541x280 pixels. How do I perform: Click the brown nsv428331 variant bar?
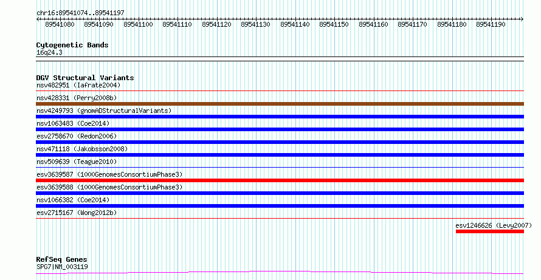(280, 104)
